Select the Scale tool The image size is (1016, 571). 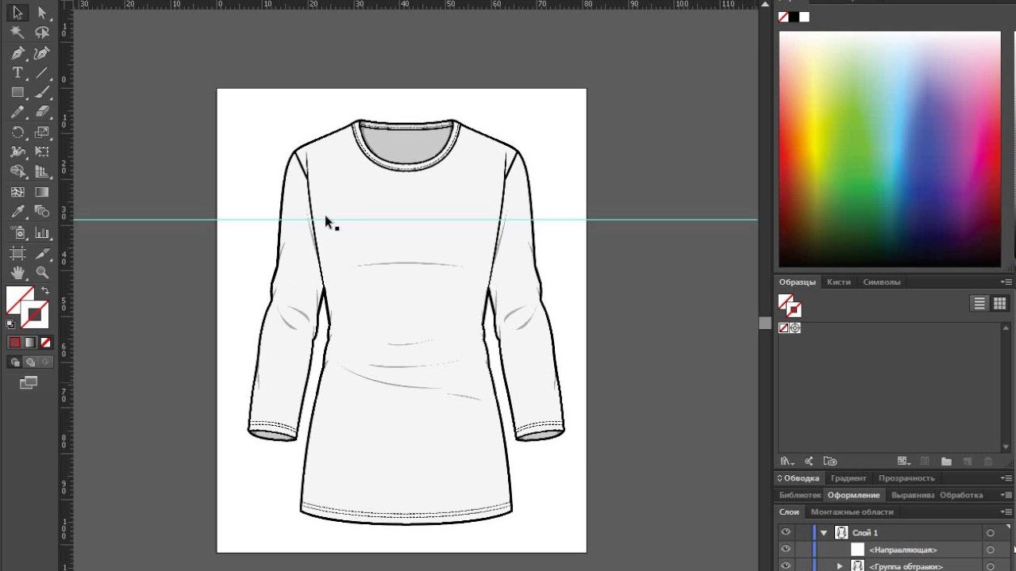42,132
